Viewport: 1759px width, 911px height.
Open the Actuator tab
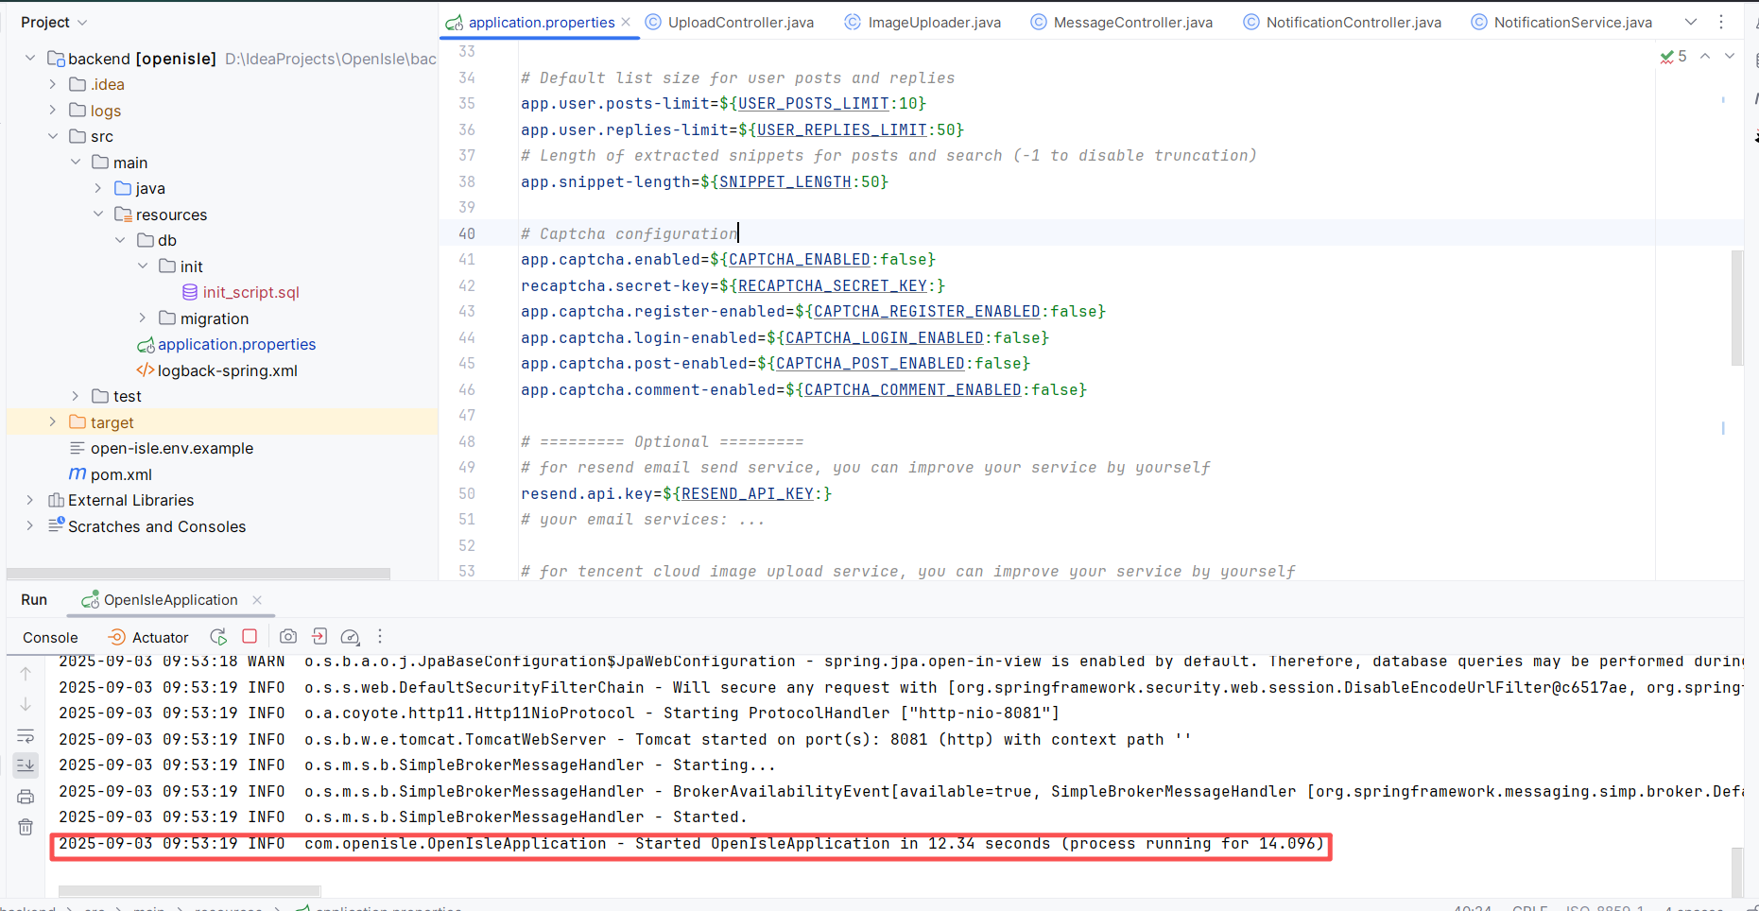(149, 637)
